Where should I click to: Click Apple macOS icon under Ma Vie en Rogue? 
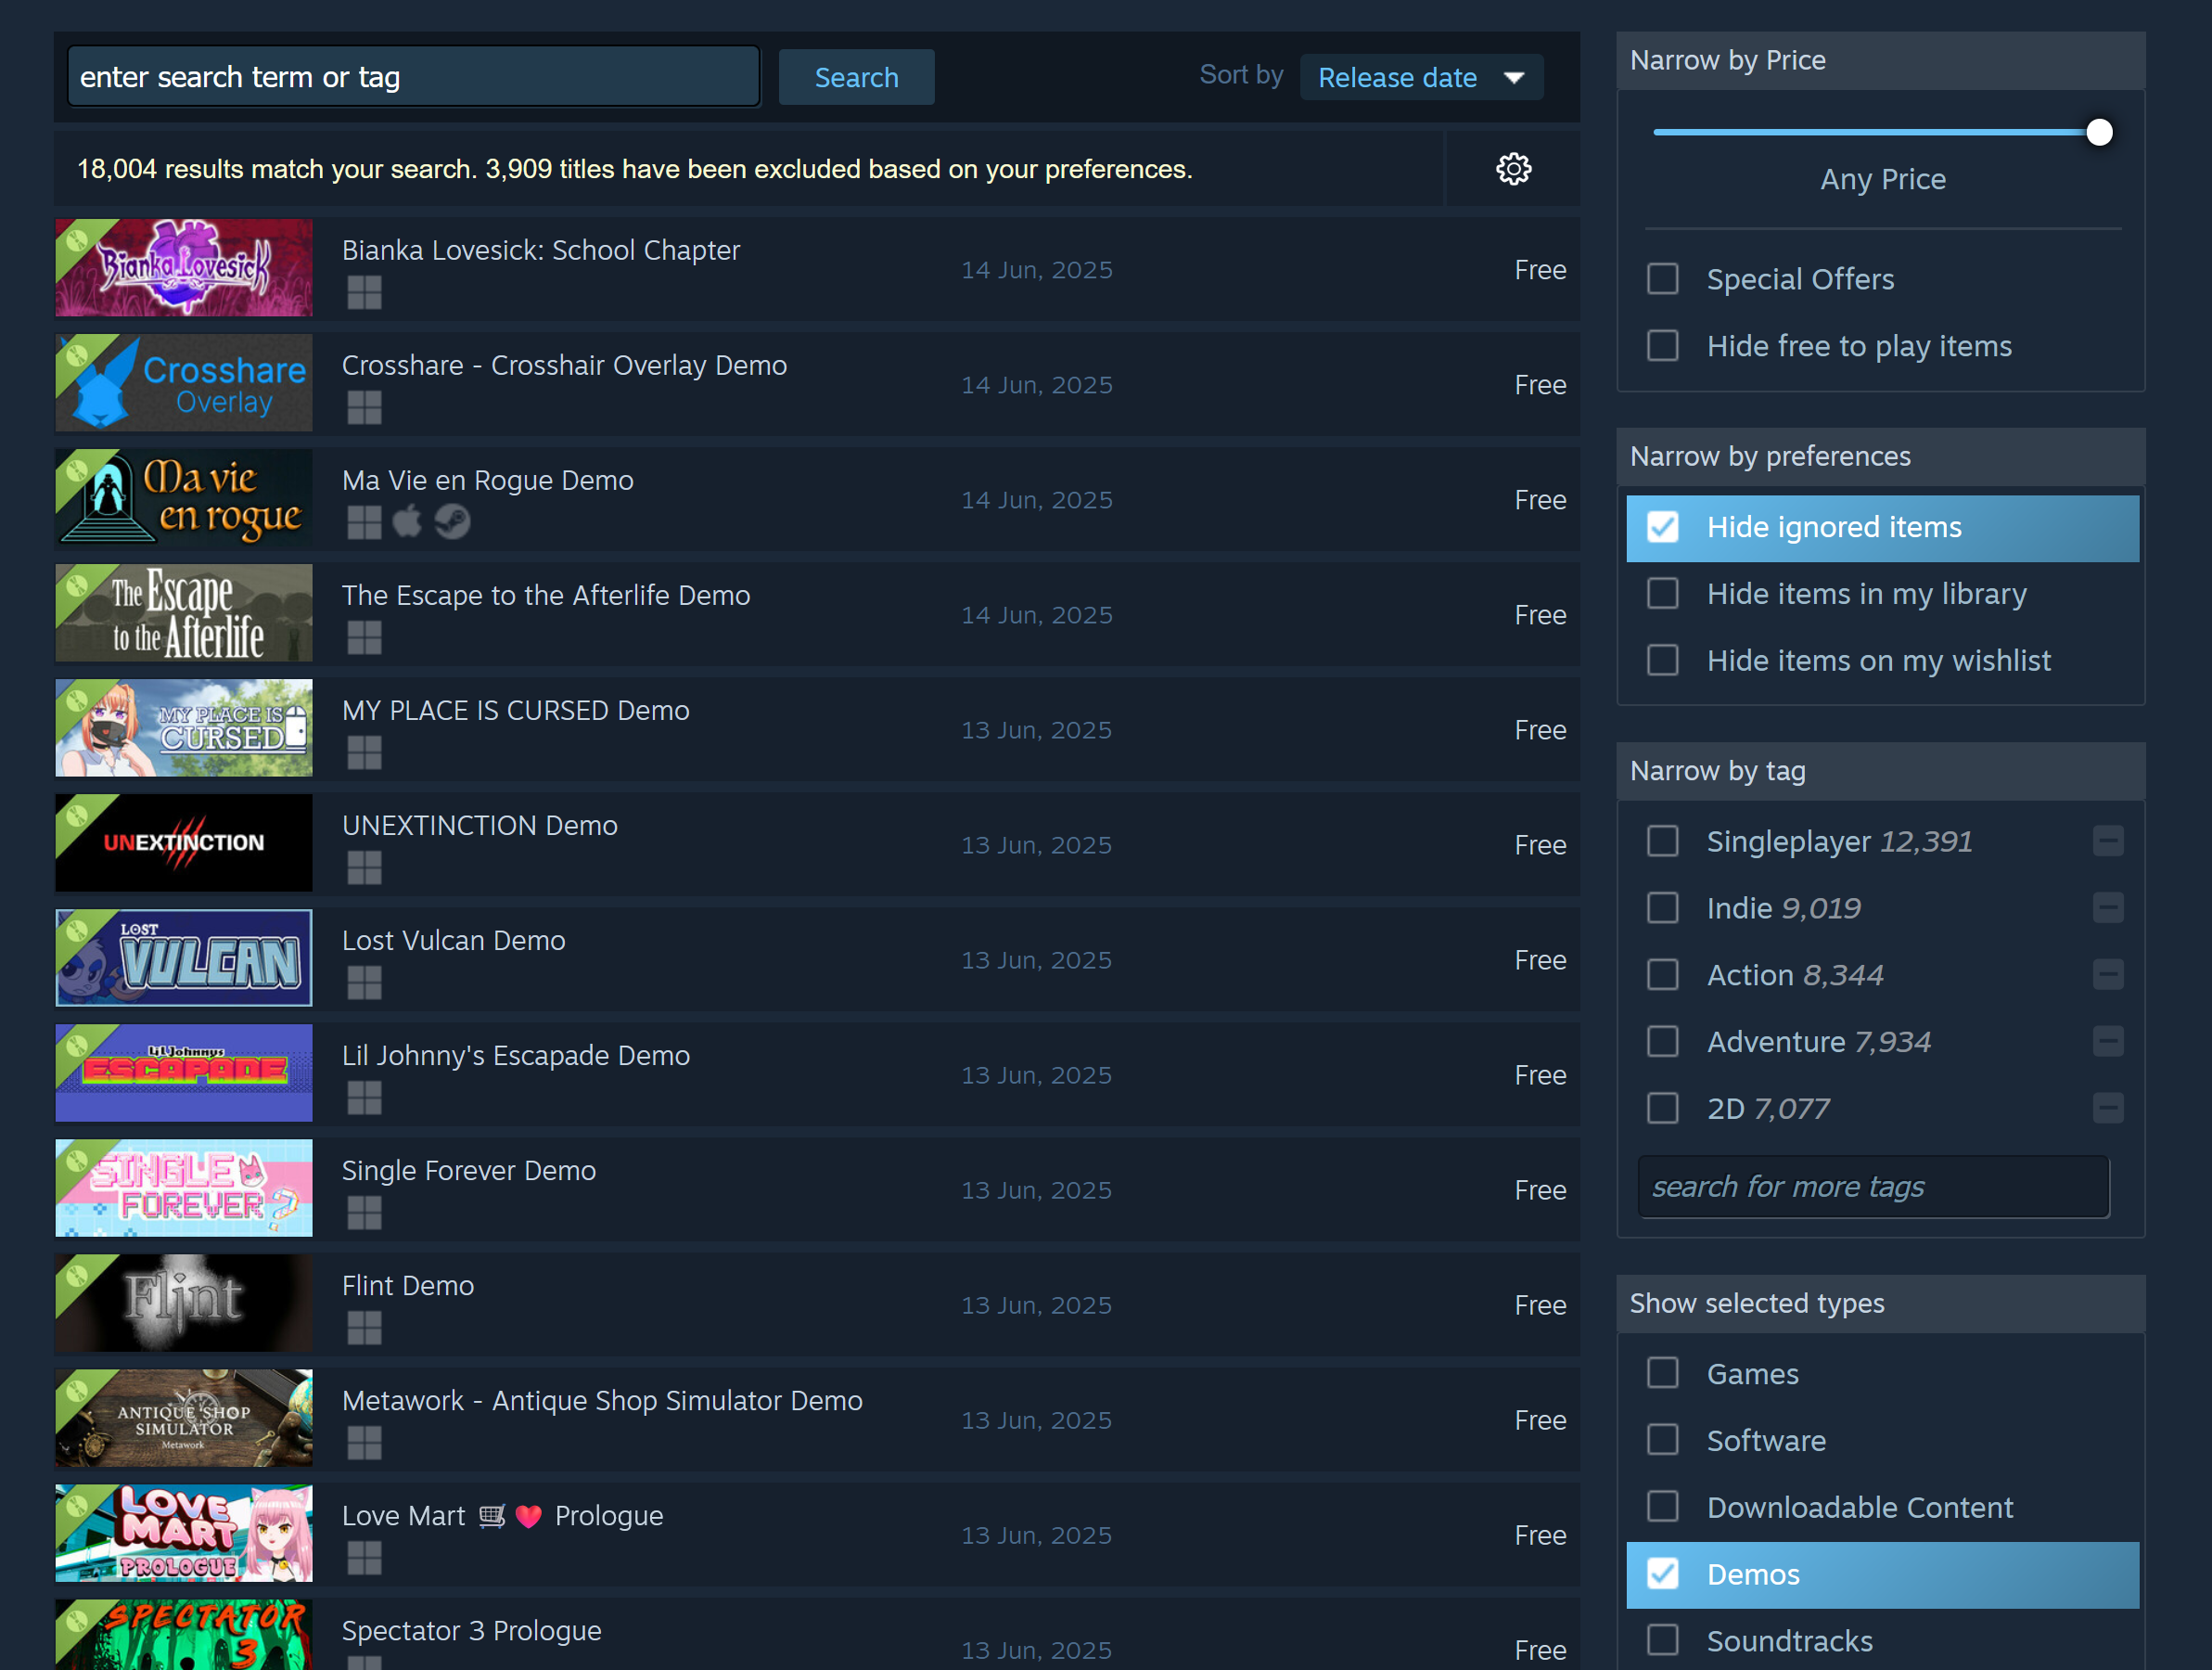(x=408, y=521)
